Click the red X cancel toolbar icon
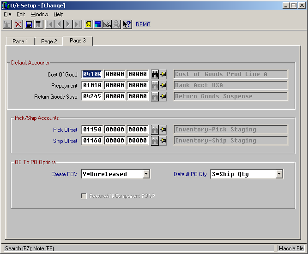 point(18,24)
